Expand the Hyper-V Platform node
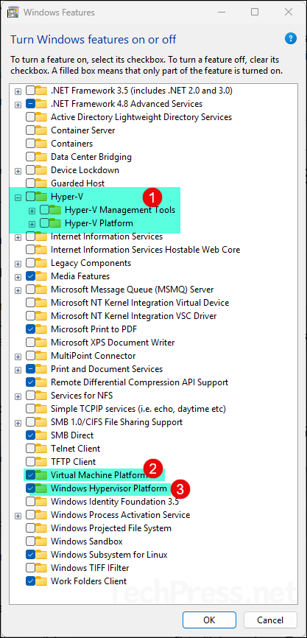Viewport: 307px width, 638px height. click(32, 224)
